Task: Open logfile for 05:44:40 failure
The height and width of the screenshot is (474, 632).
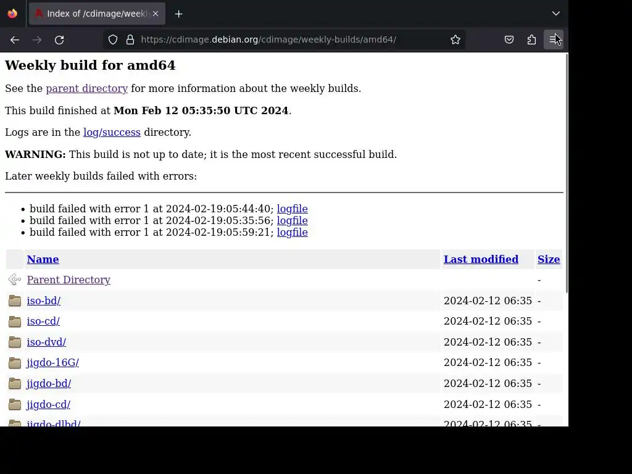Action: coord(292,209)
